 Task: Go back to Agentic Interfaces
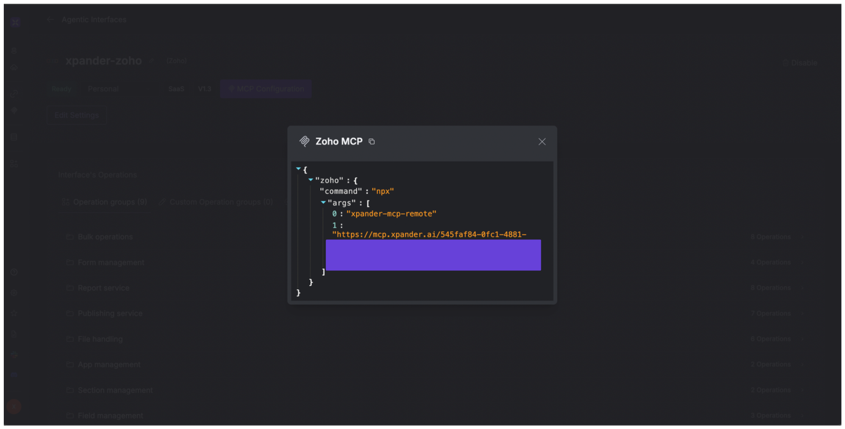tap(50, 20)
